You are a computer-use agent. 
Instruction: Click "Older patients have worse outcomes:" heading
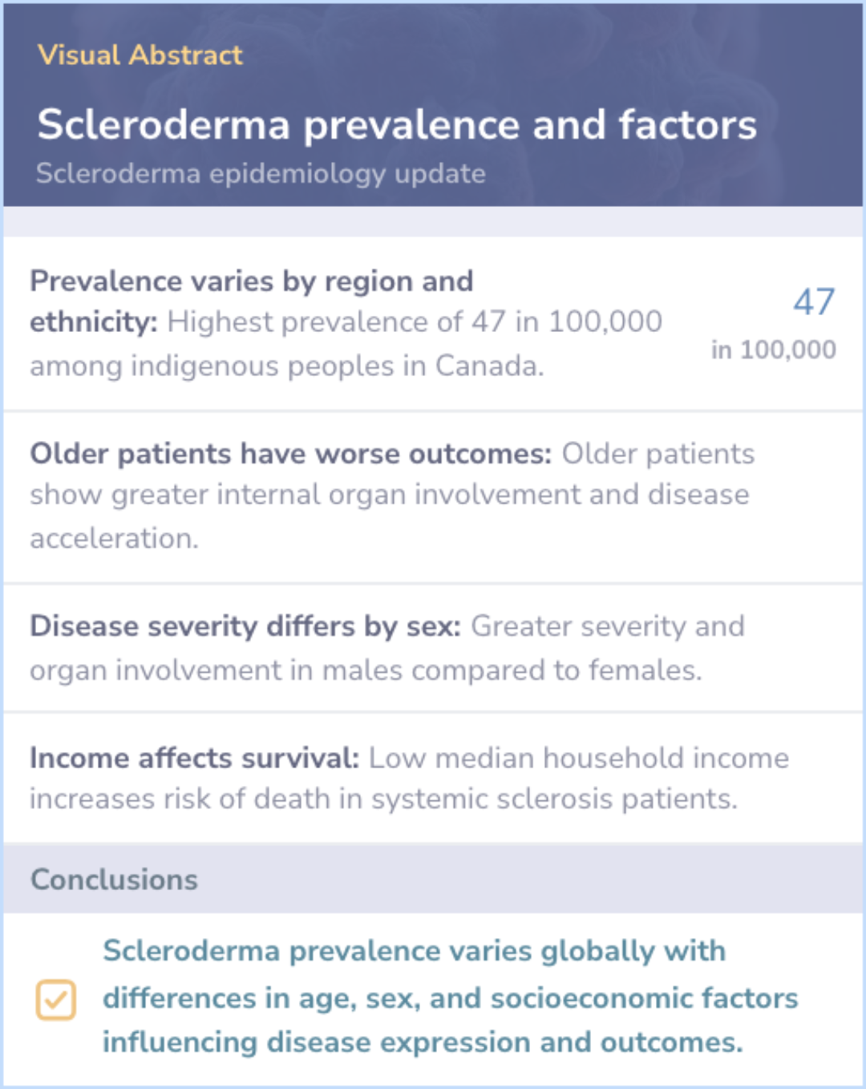[290, 453]
